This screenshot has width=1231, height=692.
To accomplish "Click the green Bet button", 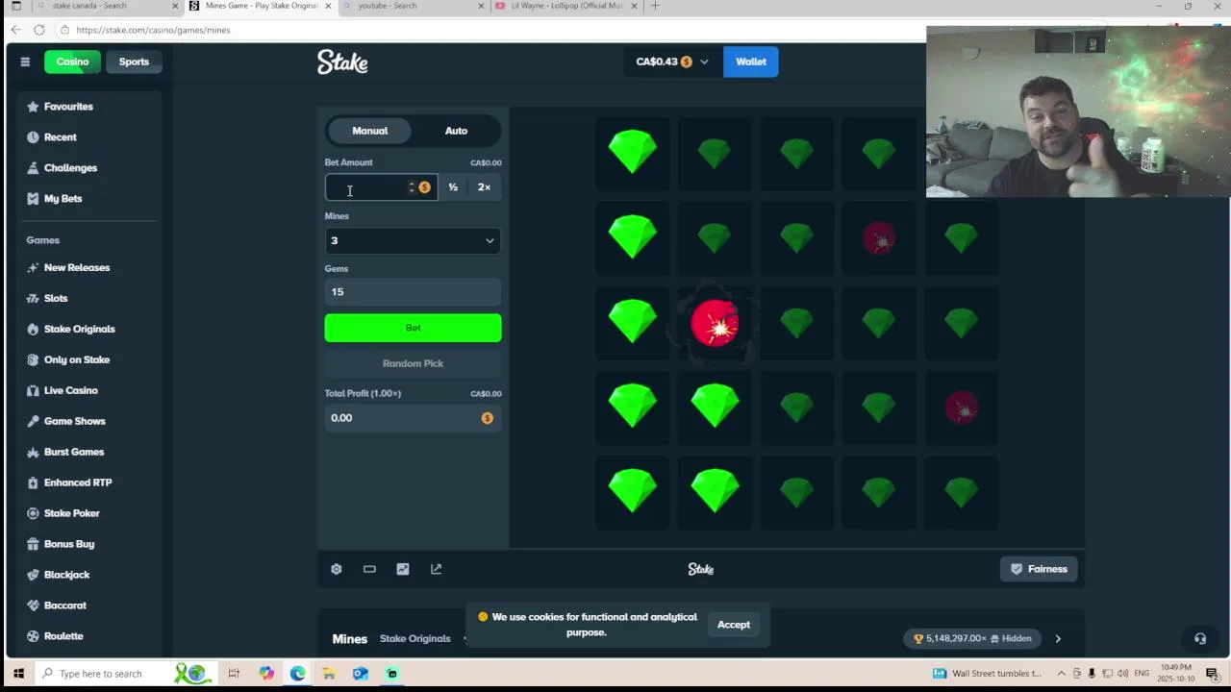I will (x=413, y=329).
